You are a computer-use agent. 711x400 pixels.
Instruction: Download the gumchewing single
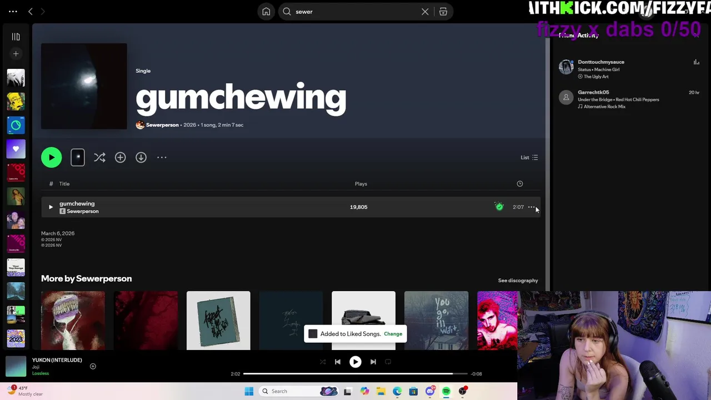[141, 157]
